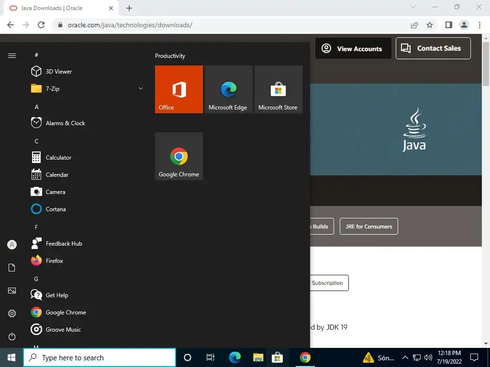Open Cortana from the app list

pyautogui.click(x=88, y=209)
